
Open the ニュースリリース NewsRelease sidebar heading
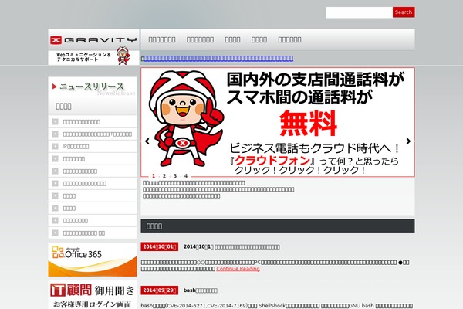coord(93,88)
